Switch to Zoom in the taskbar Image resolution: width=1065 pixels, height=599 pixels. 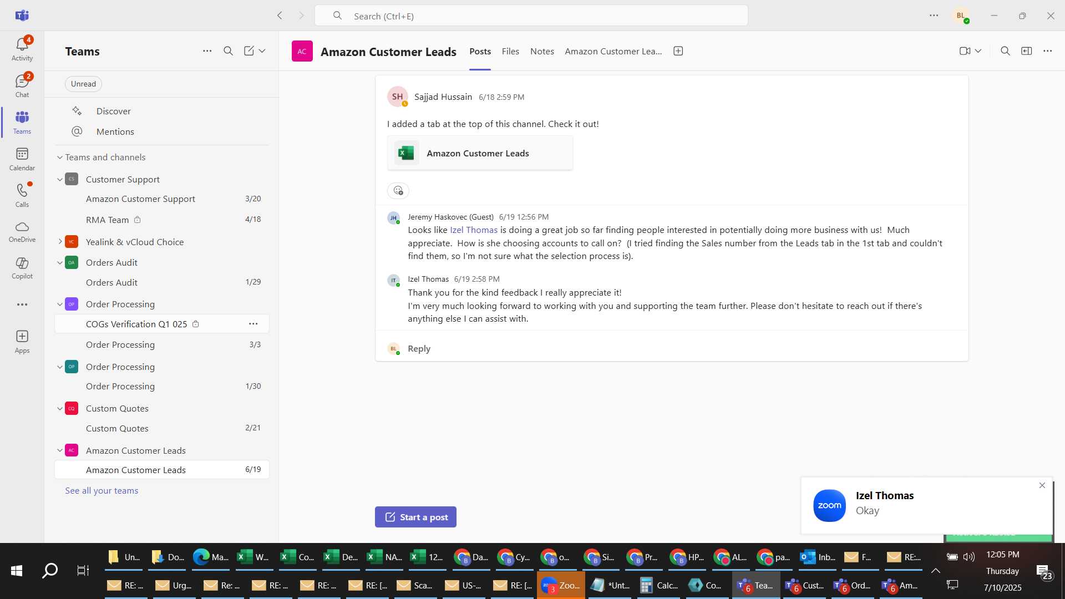pyautogui.click(x=561, y=585)
